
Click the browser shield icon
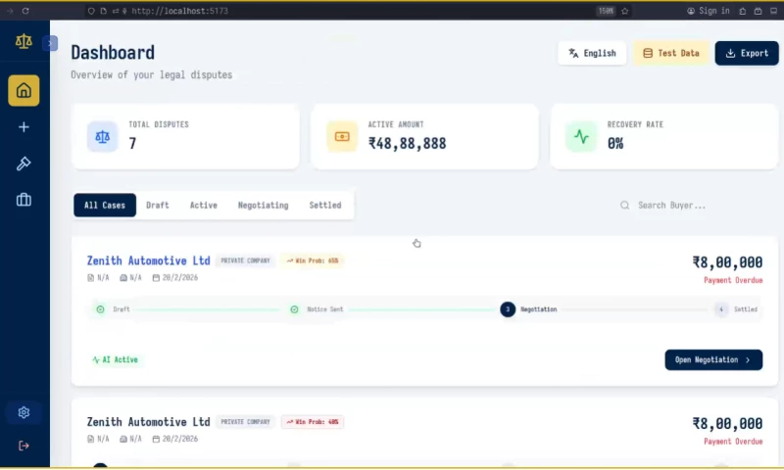pos(91,11)
